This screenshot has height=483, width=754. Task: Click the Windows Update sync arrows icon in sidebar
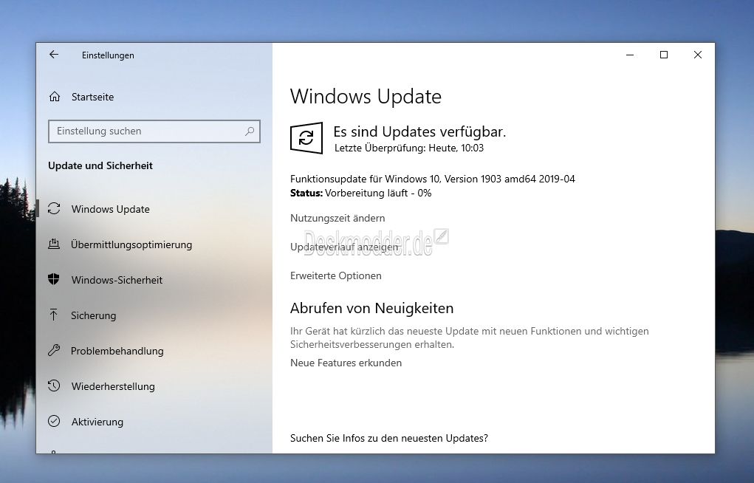[x=54, y=208]
